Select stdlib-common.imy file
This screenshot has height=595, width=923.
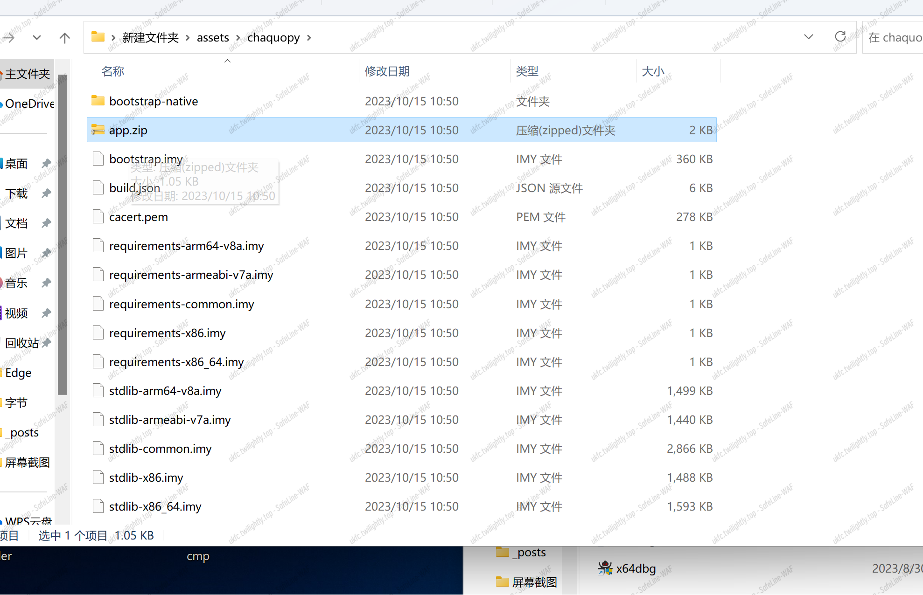[x=160, y=449]
